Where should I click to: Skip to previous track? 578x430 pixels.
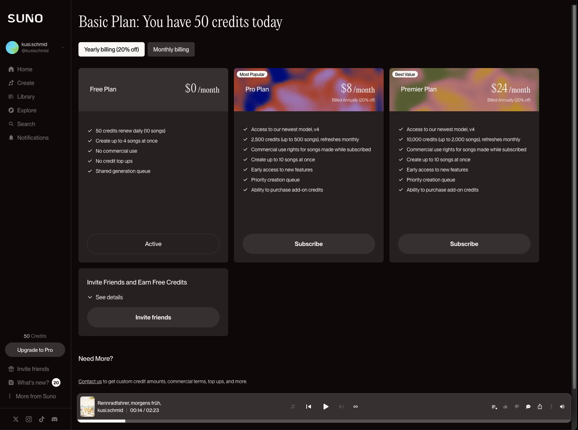[x=308, y=407]
